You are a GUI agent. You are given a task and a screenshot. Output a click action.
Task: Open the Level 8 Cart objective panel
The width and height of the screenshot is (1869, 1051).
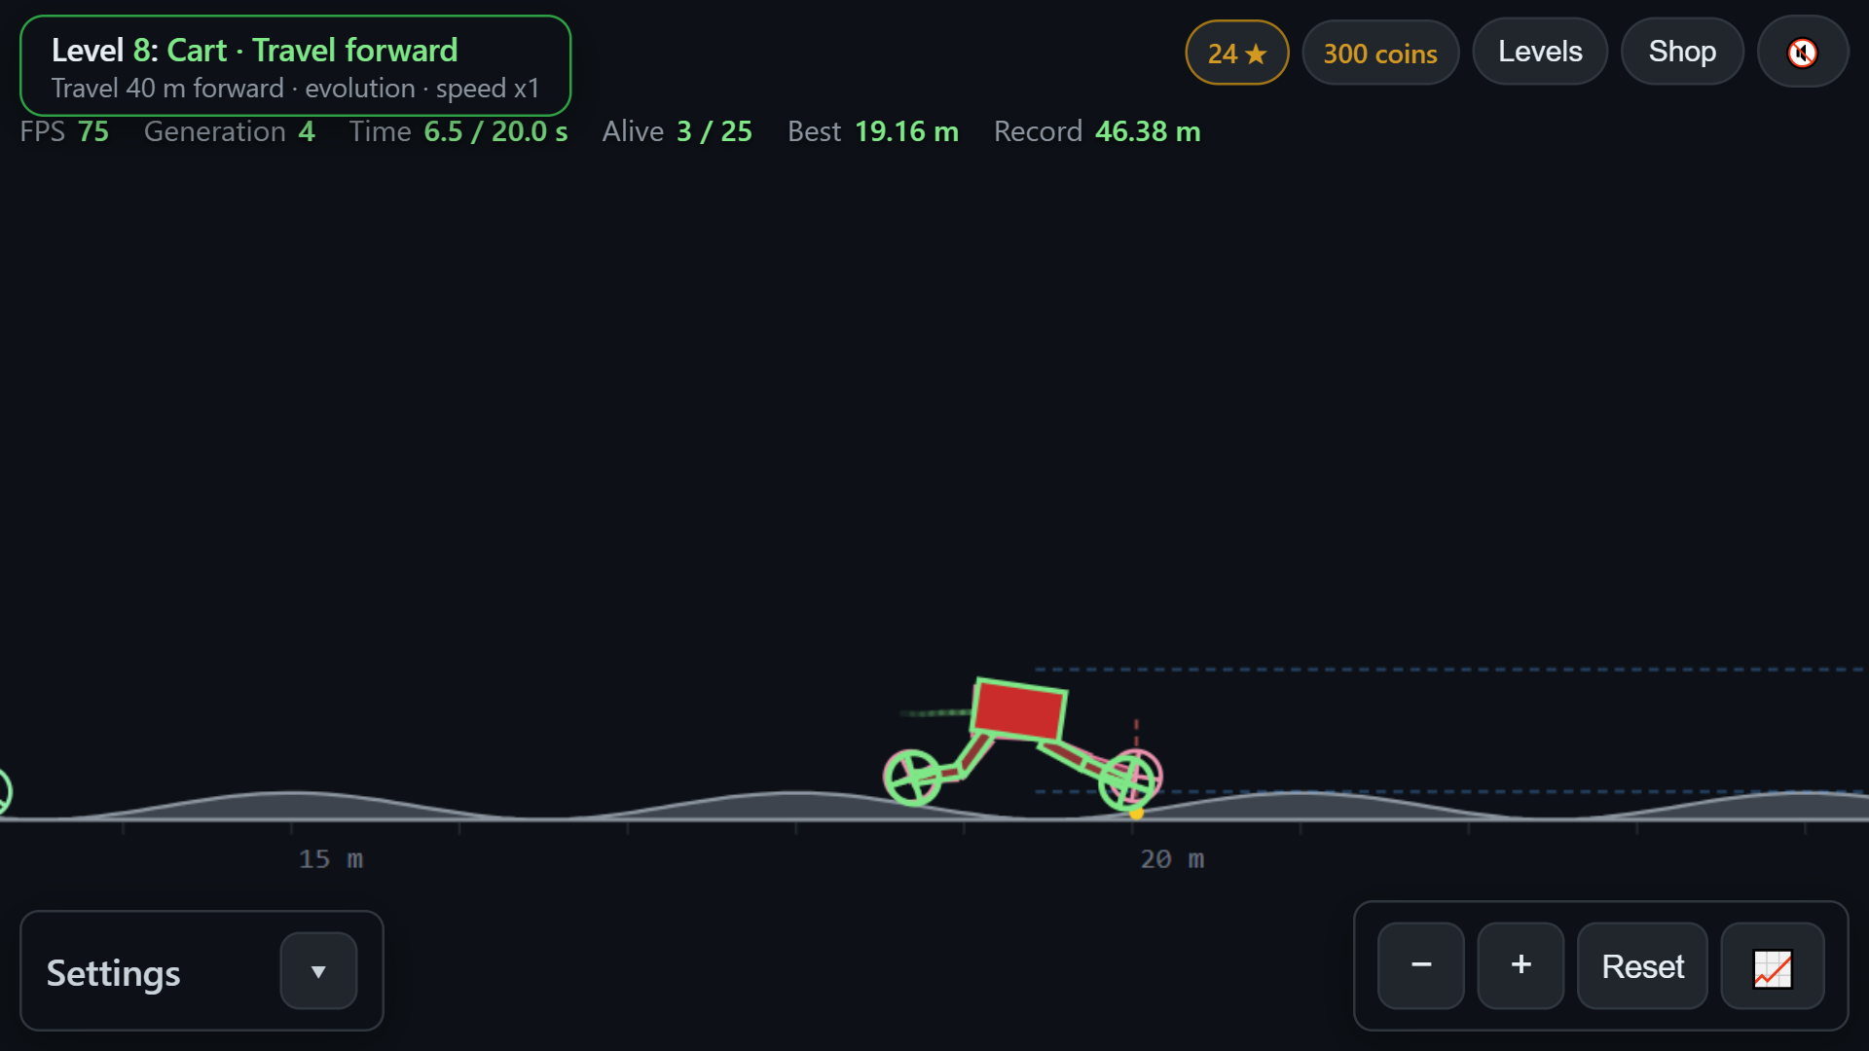click(x=295, y=66)
